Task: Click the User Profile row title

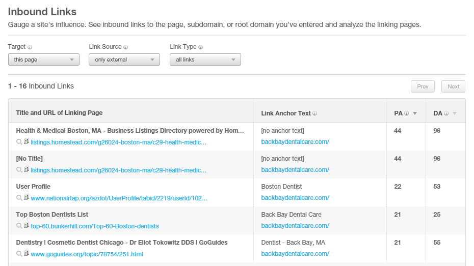Action: (33, 187)
